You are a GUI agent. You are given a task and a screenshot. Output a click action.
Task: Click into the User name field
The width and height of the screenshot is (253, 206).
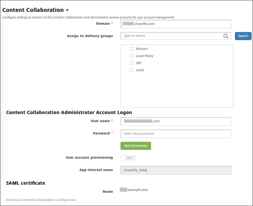point(176,121)
